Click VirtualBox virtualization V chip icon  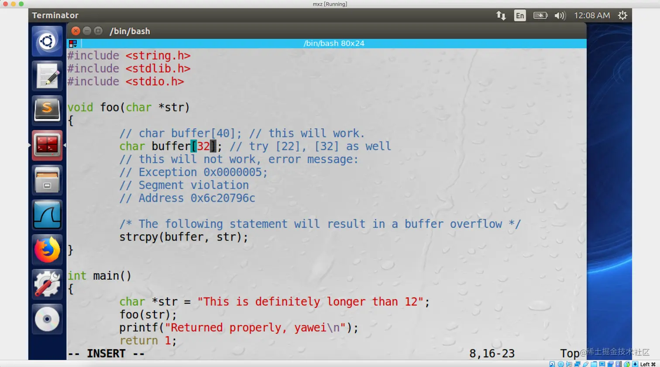[x=619, y=364]
